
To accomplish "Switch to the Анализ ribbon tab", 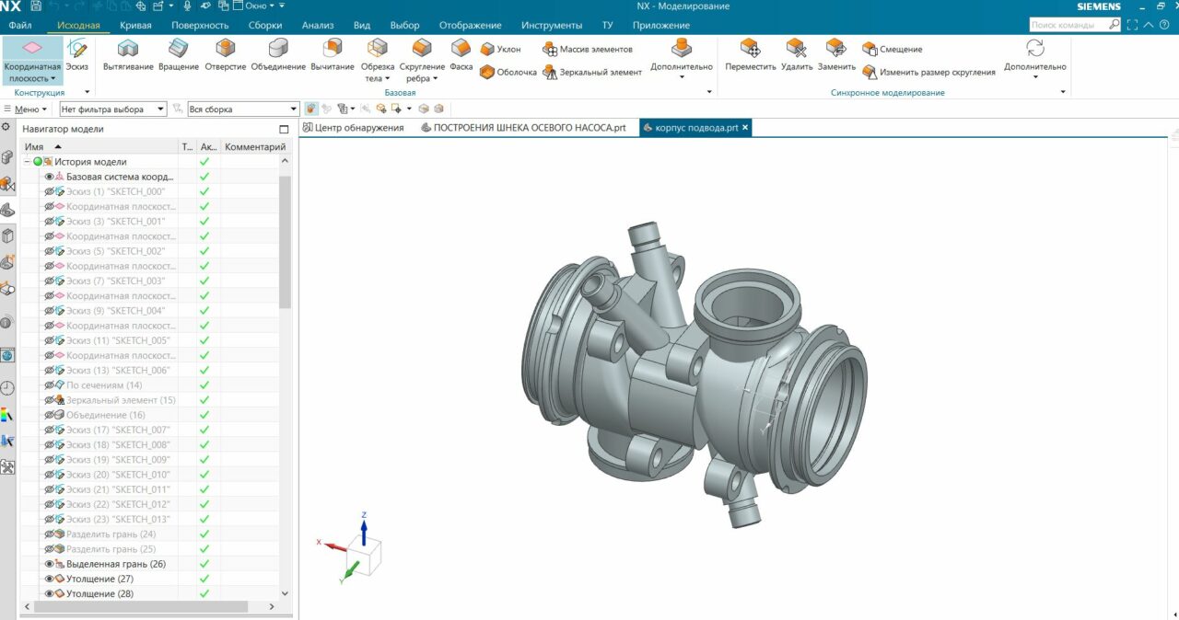I will pyautogui.click(x=318, y=25).
